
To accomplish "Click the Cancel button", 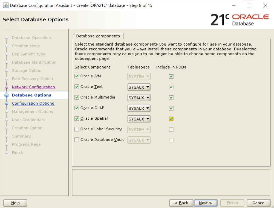I will tap(259, 203).
